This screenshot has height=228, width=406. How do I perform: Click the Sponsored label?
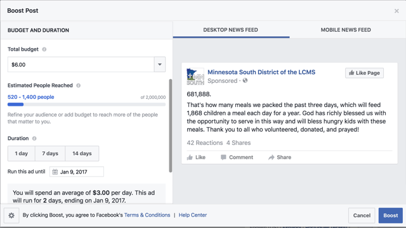tap(223, 81)
